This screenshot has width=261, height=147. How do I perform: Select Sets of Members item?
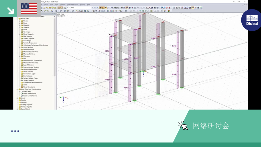point(29,65)
